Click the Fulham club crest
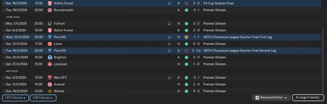Screen dimensions: 327x104 tap(50, 24)
